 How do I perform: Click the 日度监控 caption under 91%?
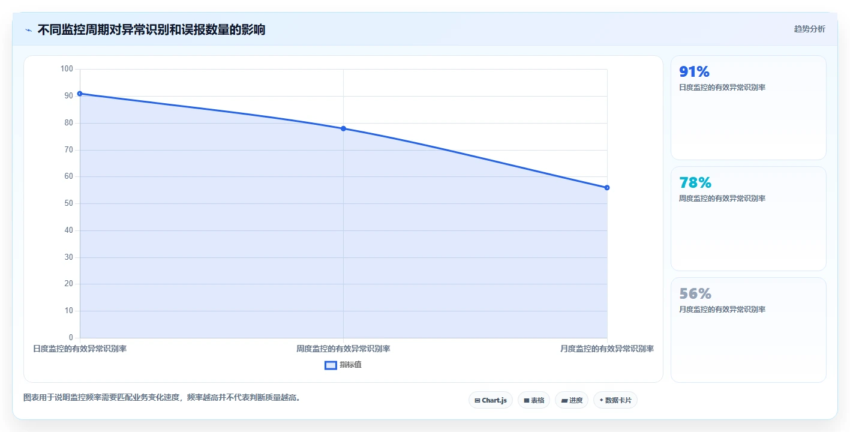coord(722,88)
